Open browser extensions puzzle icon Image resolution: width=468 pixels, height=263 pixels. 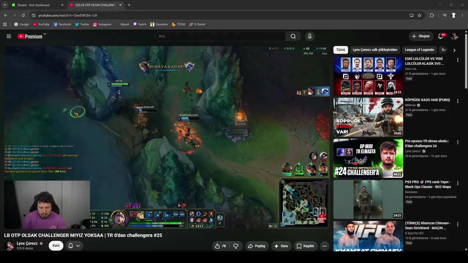(x=432, y=15)
